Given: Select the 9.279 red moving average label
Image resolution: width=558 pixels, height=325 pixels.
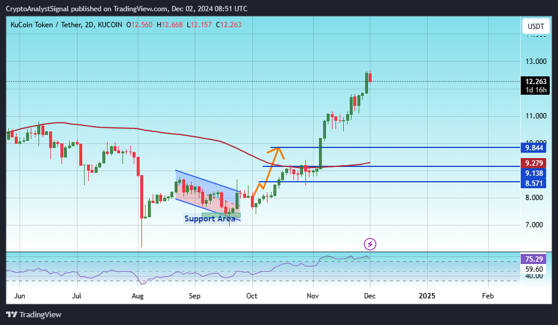Looking at the screenshot, I should [x=534, y=163].
